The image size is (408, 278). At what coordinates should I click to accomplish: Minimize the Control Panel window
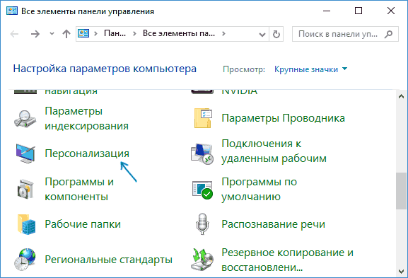click(x=327, y=11)
